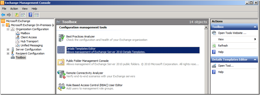Collapse Microsoft Exchange On-Premises tree node
The image size is (260, 95).
point(3,25)
